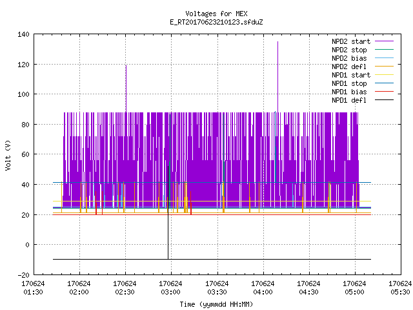Click the y-axis tick label 140
The image size is (413, 310).
tap(23, 34)
